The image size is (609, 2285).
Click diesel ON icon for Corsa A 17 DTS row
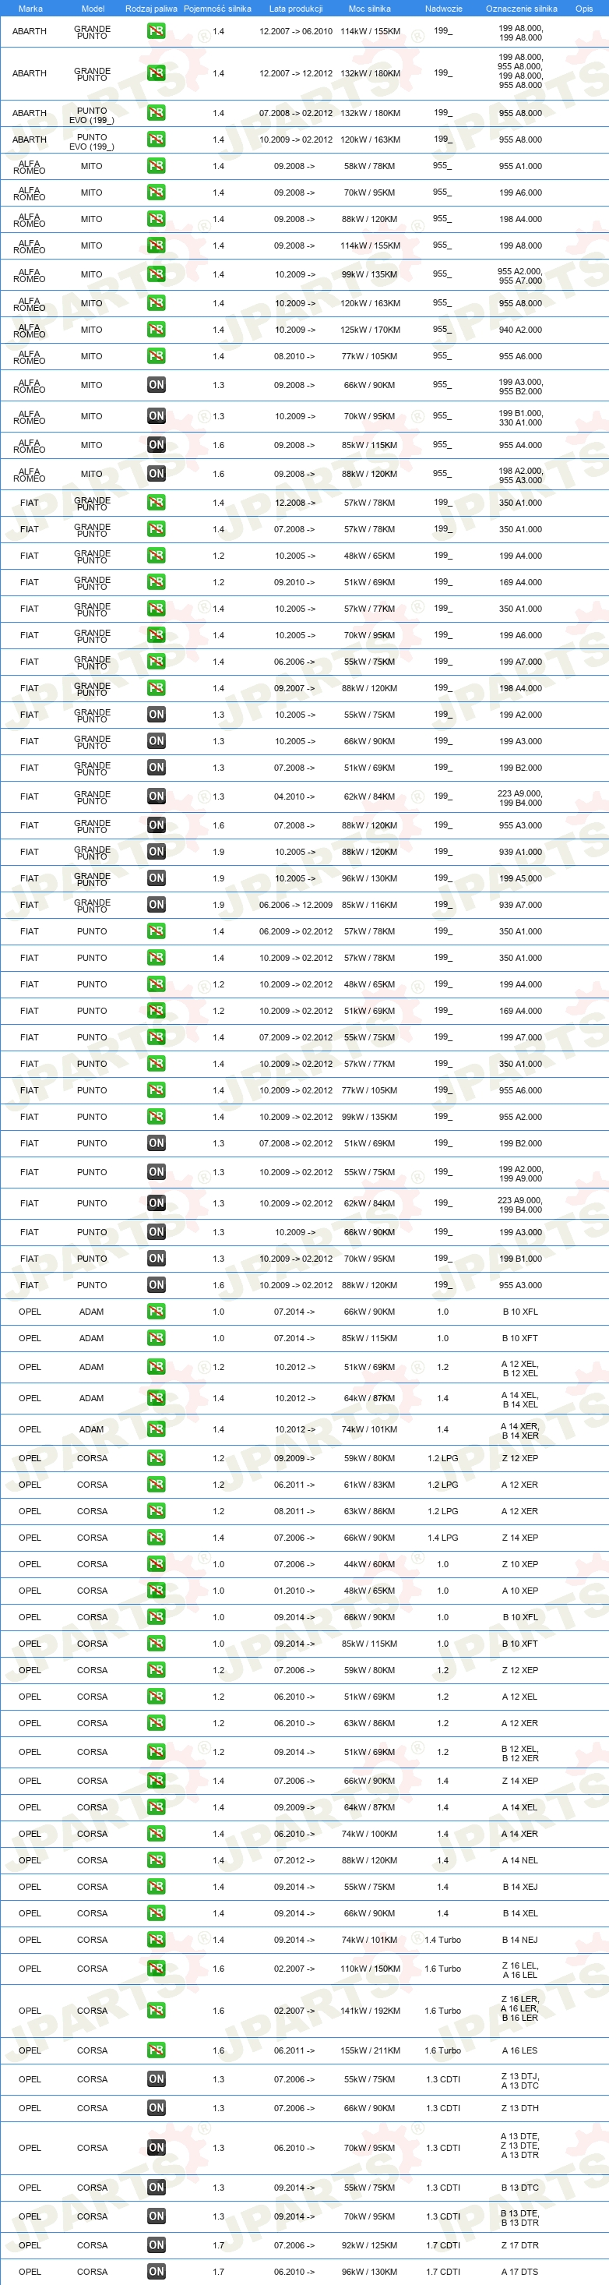[x=156, y=2272]
